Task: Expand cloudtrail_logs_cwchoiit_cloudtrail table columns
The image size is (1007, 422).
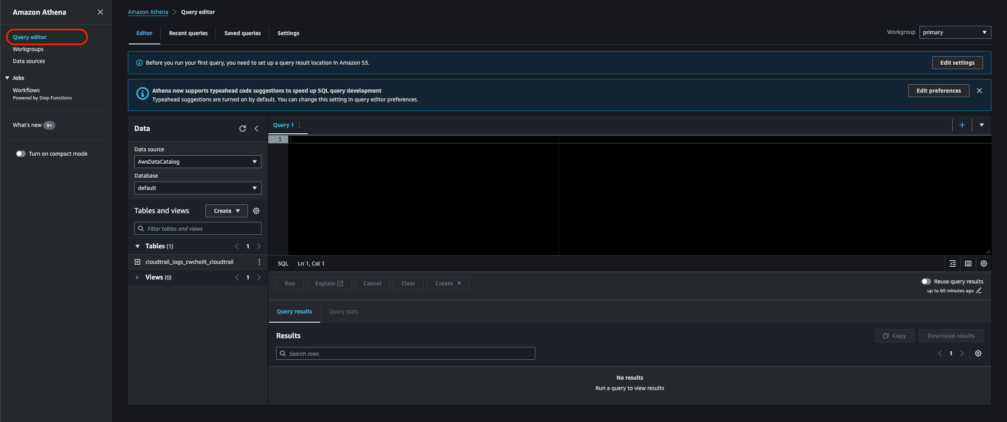Action: click(138, 262)
